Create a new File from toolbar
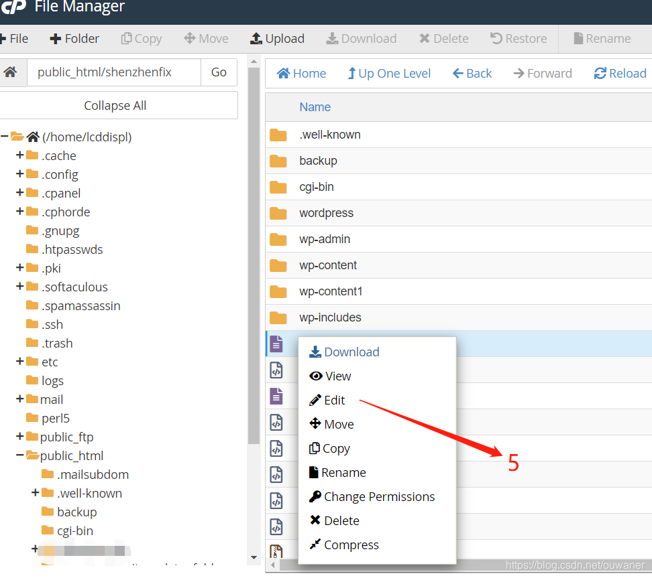The height and width of the screenshot is (578, 652). pos(14,39)
